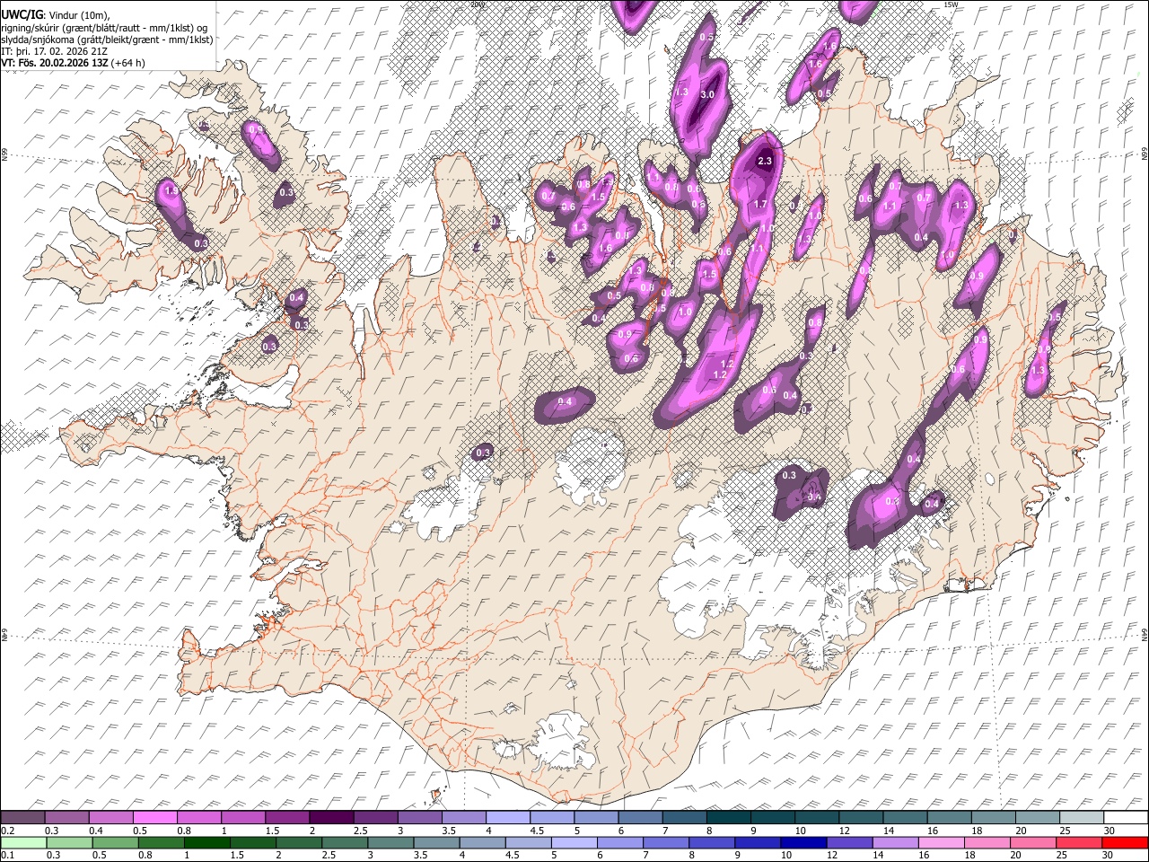This screenshot has height=862, width=1149.
Task: Click the 'IT: þri. 17. 02. 2026 21Z' line
Action: click(52, 51)
